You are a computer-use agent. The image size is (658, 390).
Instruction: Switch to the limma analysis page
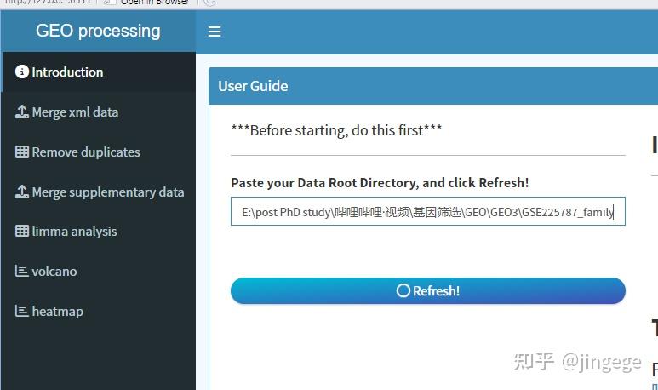pos(74,232)
